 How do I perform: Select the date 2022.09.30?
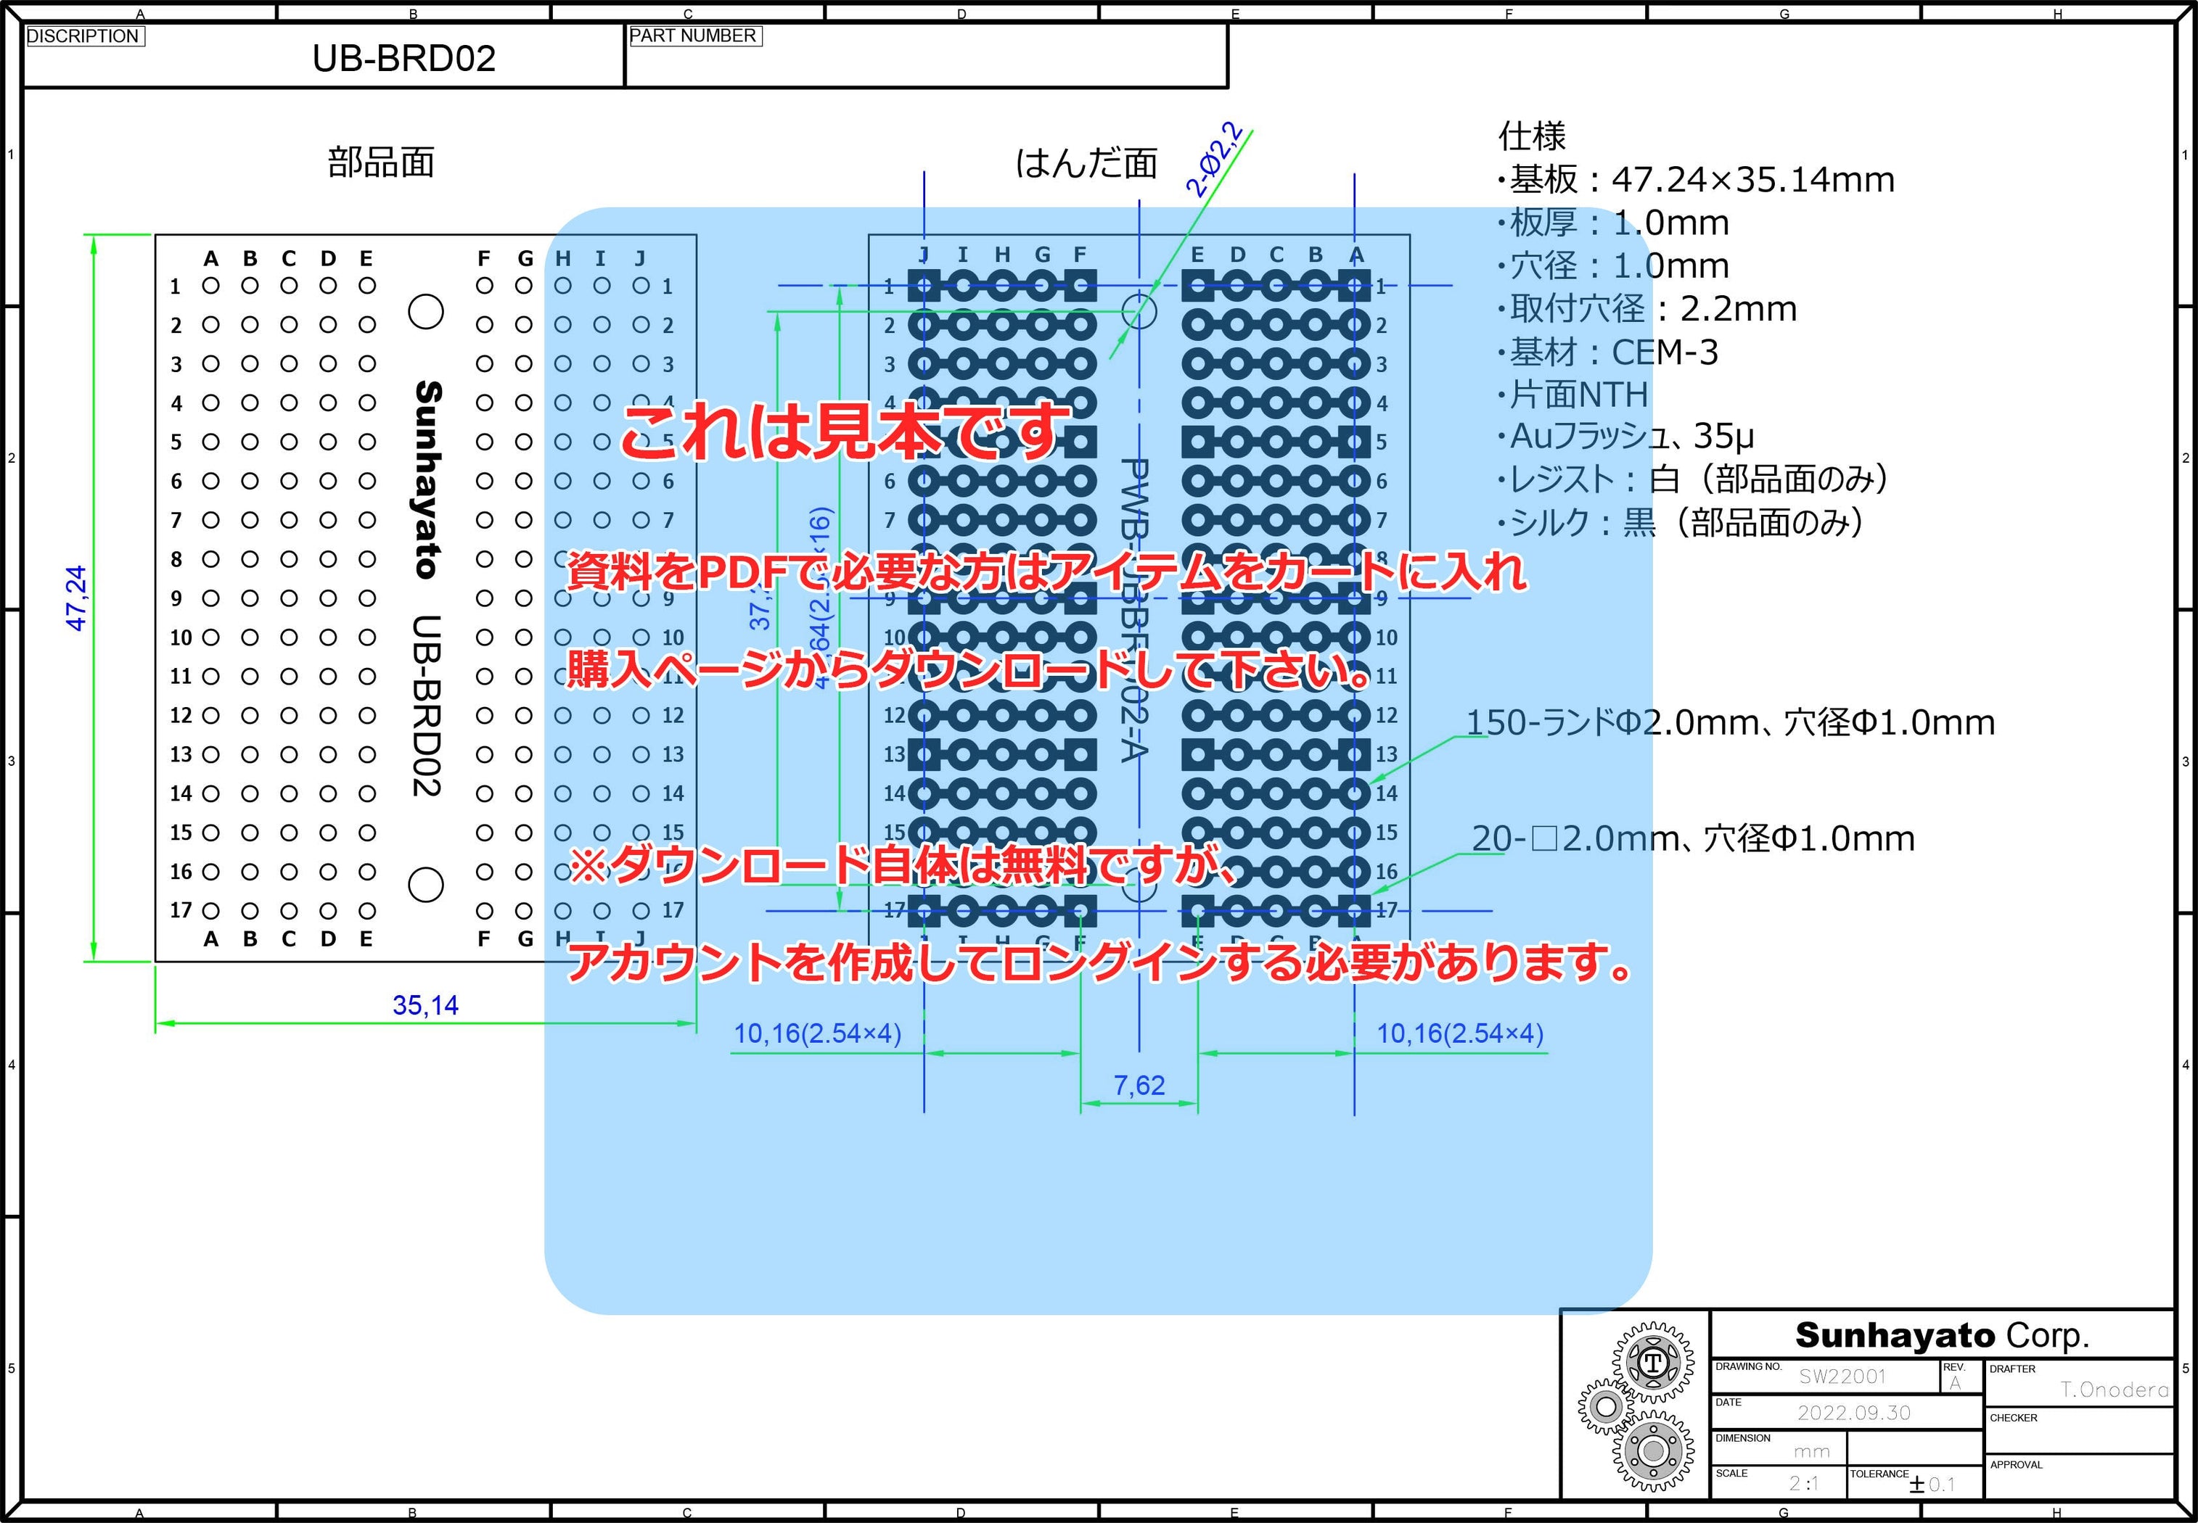(1854, 1412)
